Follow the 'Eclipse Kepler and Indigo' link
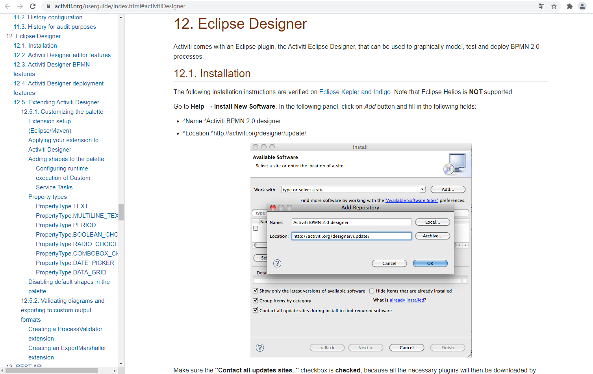593x374 pixels. point(355,92)
